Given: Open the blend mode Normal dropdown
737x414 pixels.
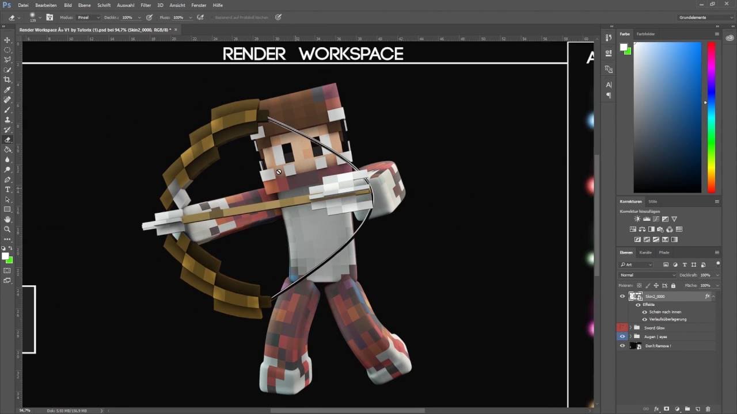Looking at the screenshot, I should point(647,275).
